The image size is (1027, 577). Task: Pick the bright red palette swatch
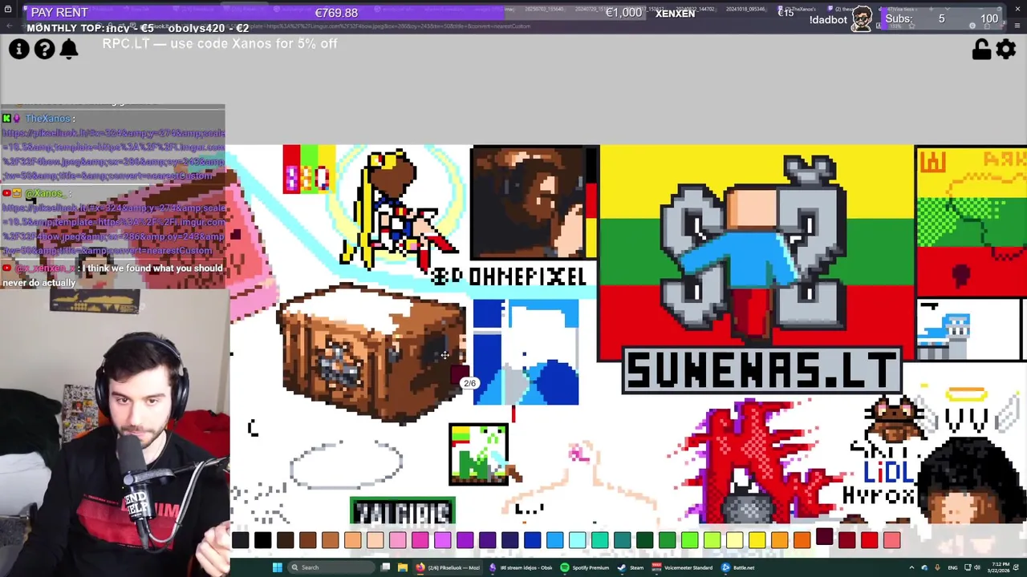pos(869,541)
